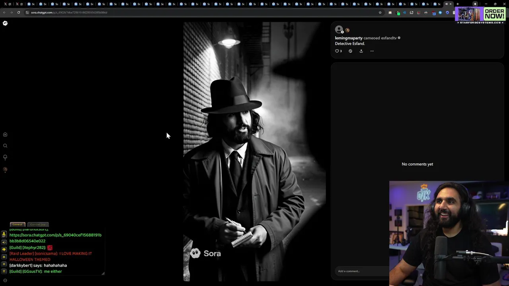Open the sora.chatgpt.com link in guild chat
This screenshot has height=286, width=509.
click(x=55, y=238)
